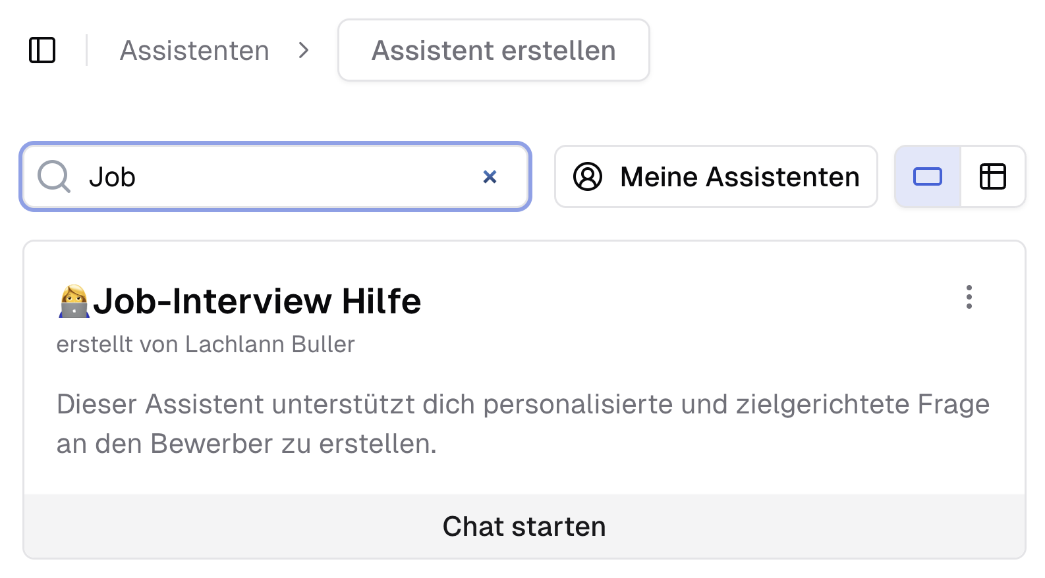Screen dimensions: 1045x578
Task: Toggle the sidebar panel icon
Action: click(x=42, y=50)
